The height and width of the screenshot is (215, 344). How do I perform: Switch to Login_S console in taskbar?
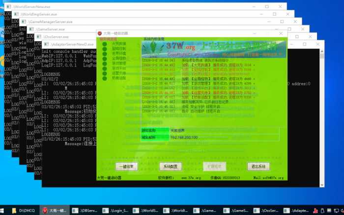116,210
